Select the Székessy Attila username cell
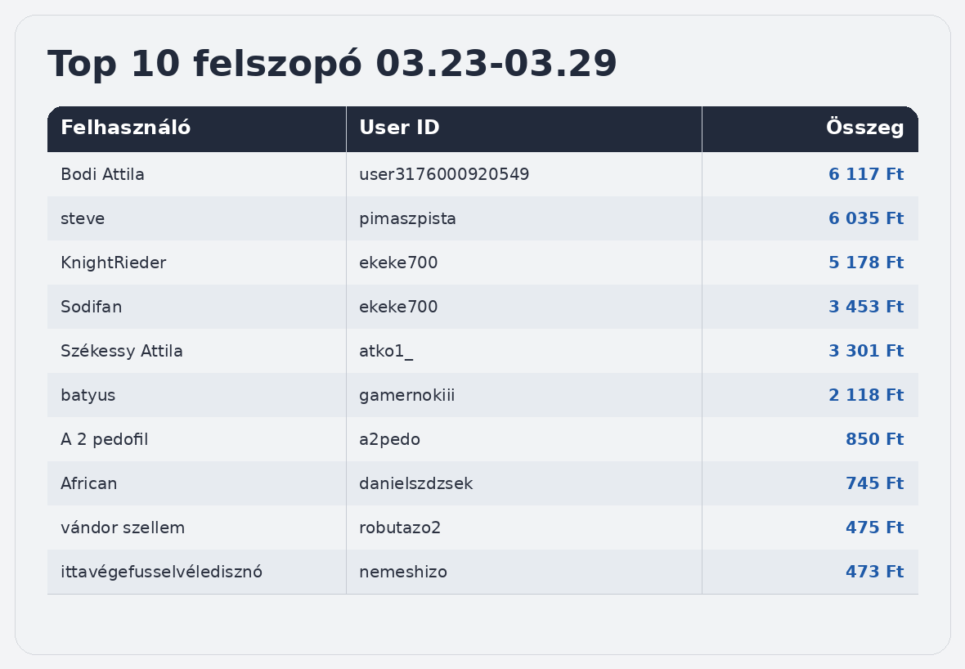Viewport: 965px width, 669px height. coord(121,351)
